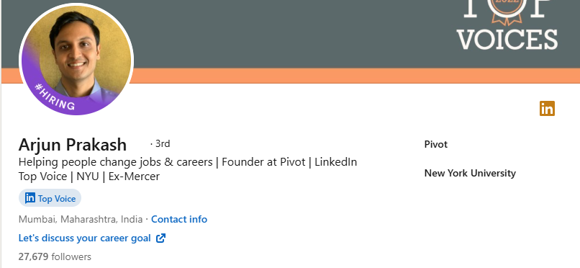Click the gold LinkedIn premium icon

tap(547, 109)
